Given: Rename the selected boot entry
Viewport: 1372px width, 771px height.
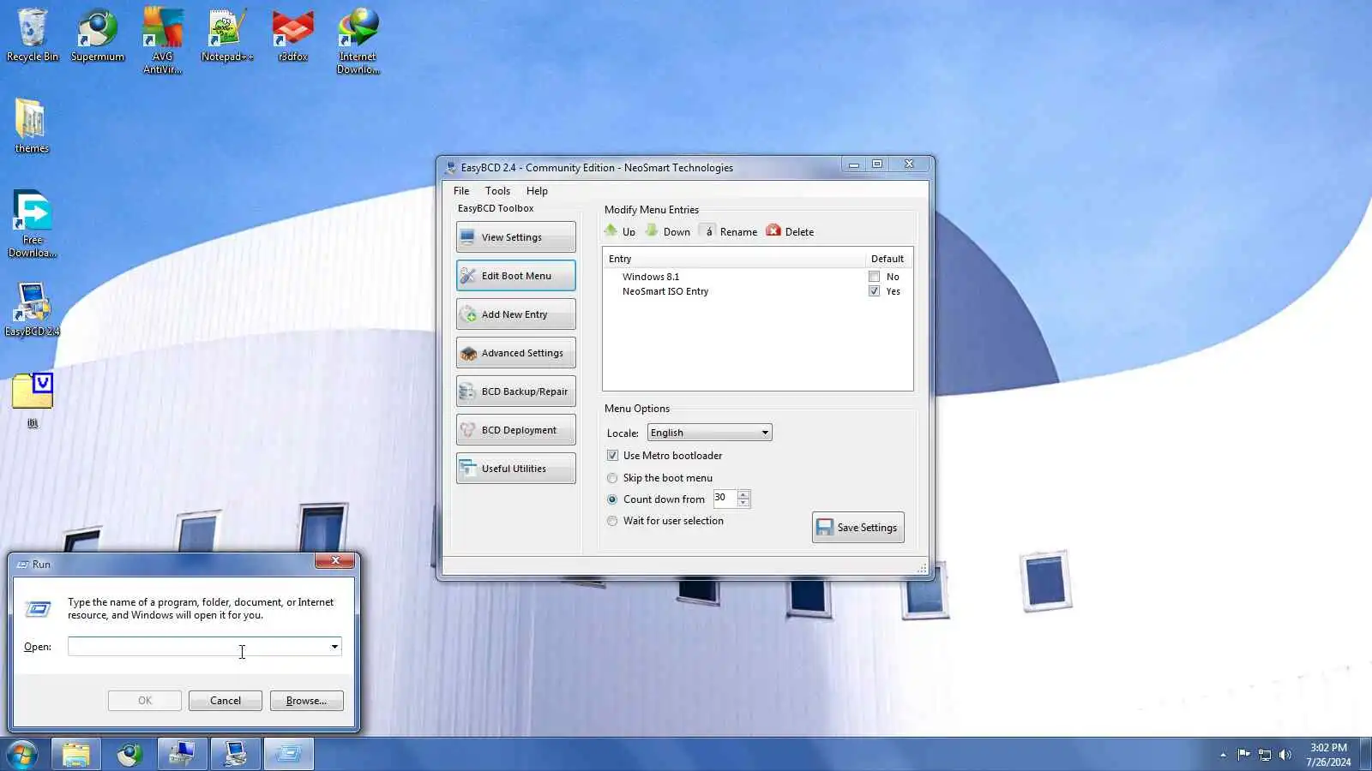Looking at the screenshot, I should point(729,231).
